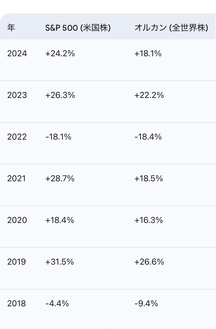
Task: Click the 年 column header
Action: pyautogui.click(x=11, y=28)
